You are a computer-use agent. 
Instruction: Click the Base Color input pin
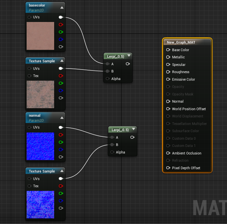[x=168, y=50]
